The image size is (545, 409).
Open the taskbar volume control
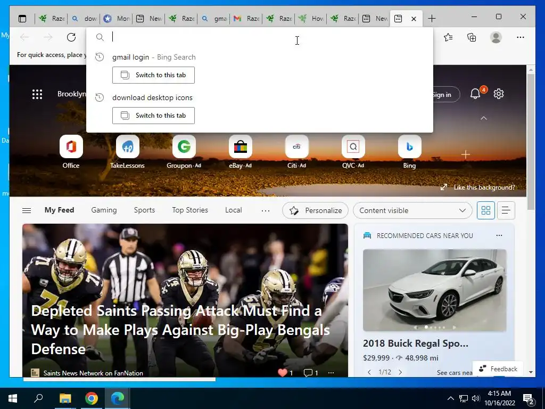coord(476,398)
